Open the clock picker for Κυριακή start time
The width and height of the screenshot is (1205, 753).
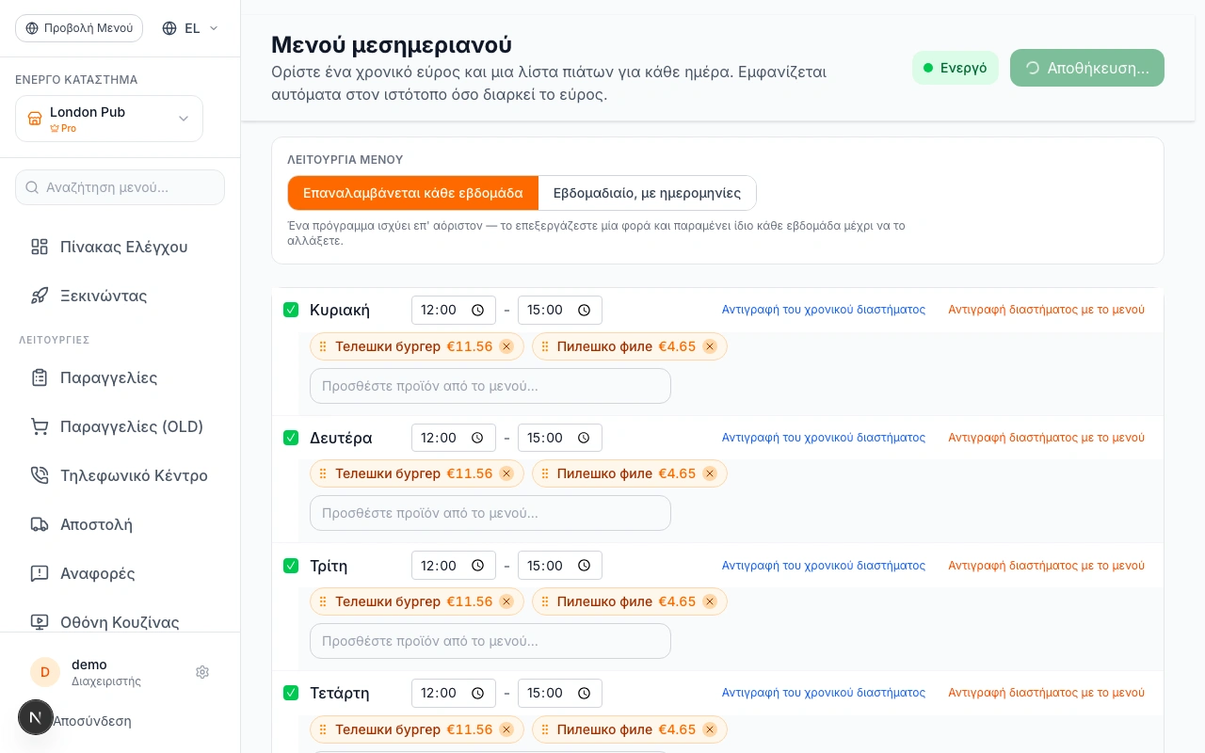[477, 310]
